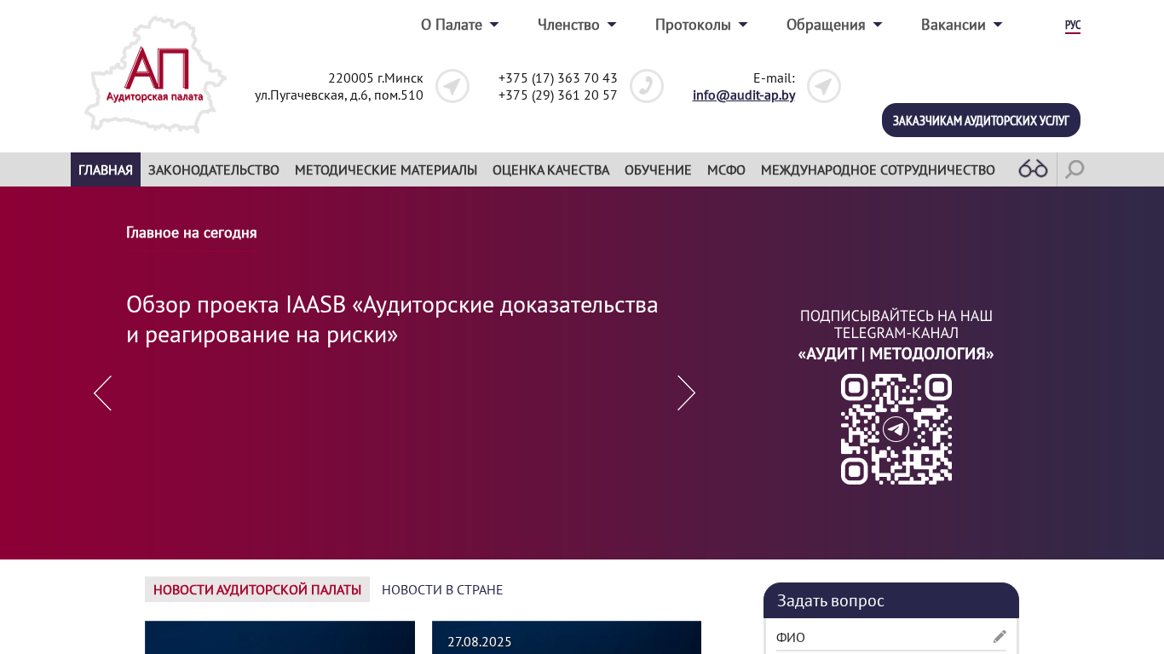Screen dimensions: 1164x654
Task: Open МЕТОДИЧЕСКИЕ МАТЕРИАЛЫ menu
Action: tap(386, 169)
